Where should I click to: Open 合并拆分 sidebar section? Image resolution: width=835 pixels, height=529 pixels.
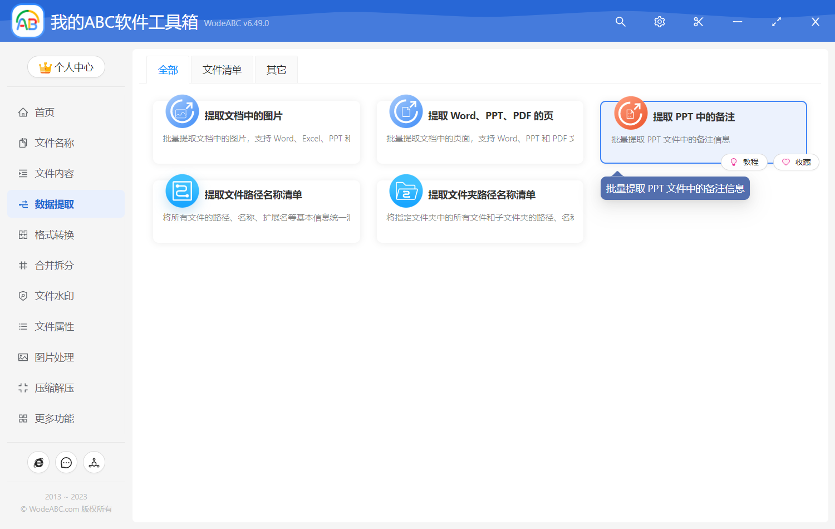[66, 266]
